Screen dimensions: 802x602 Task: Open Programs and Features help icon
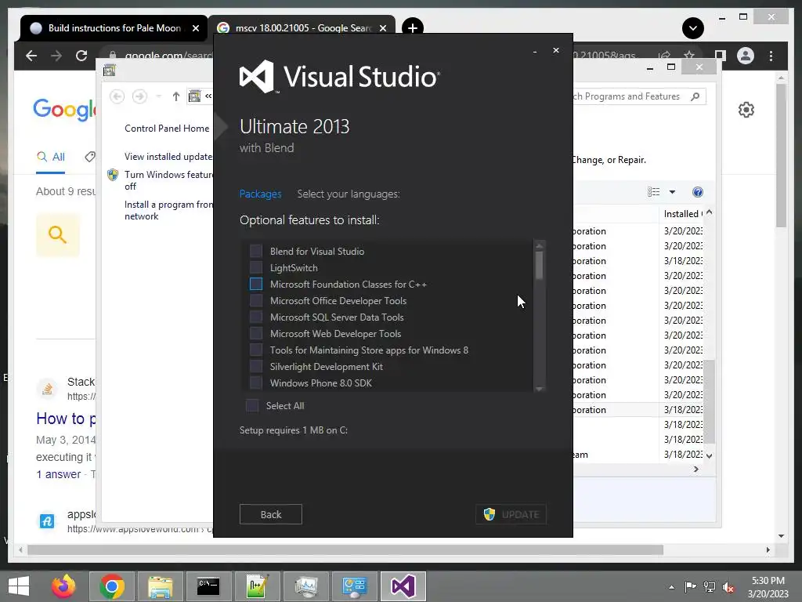point(697,192)
